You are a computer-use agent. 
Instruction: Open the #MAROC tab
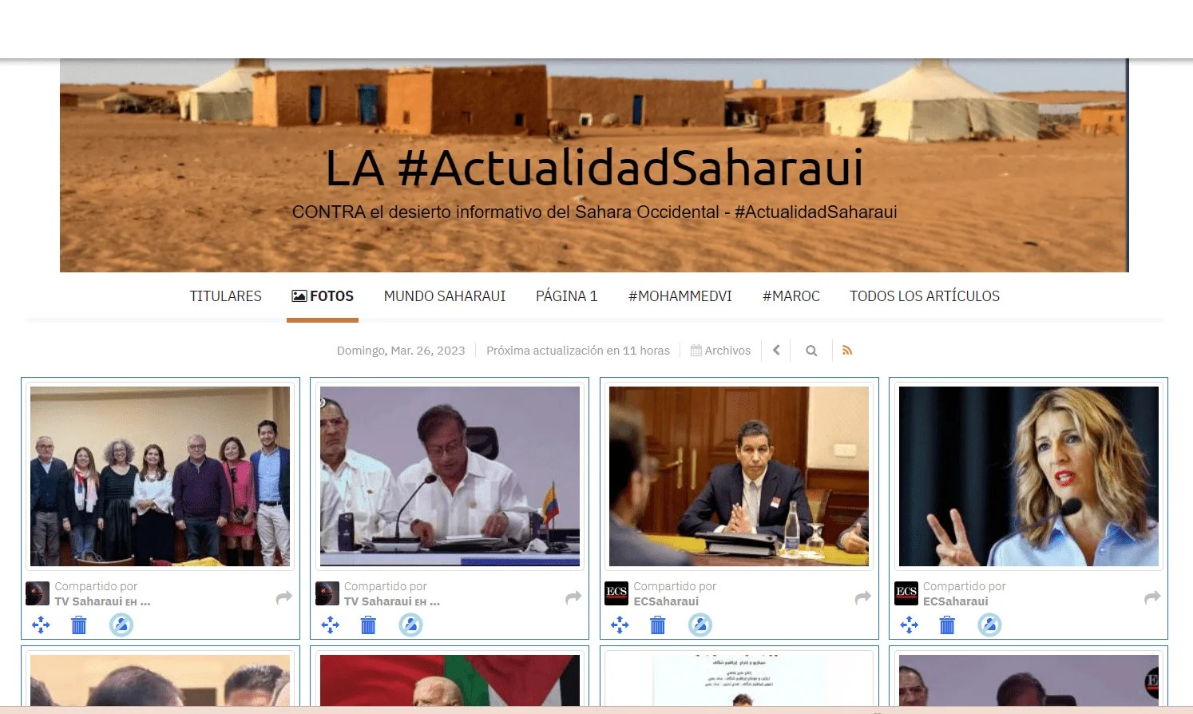[791, 296]
